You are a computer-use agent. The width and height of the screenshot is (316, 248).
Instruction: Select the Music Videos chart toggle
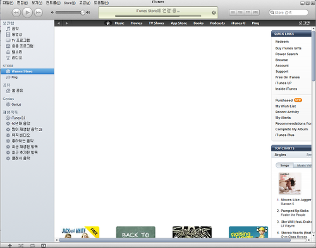pos(303,166)
